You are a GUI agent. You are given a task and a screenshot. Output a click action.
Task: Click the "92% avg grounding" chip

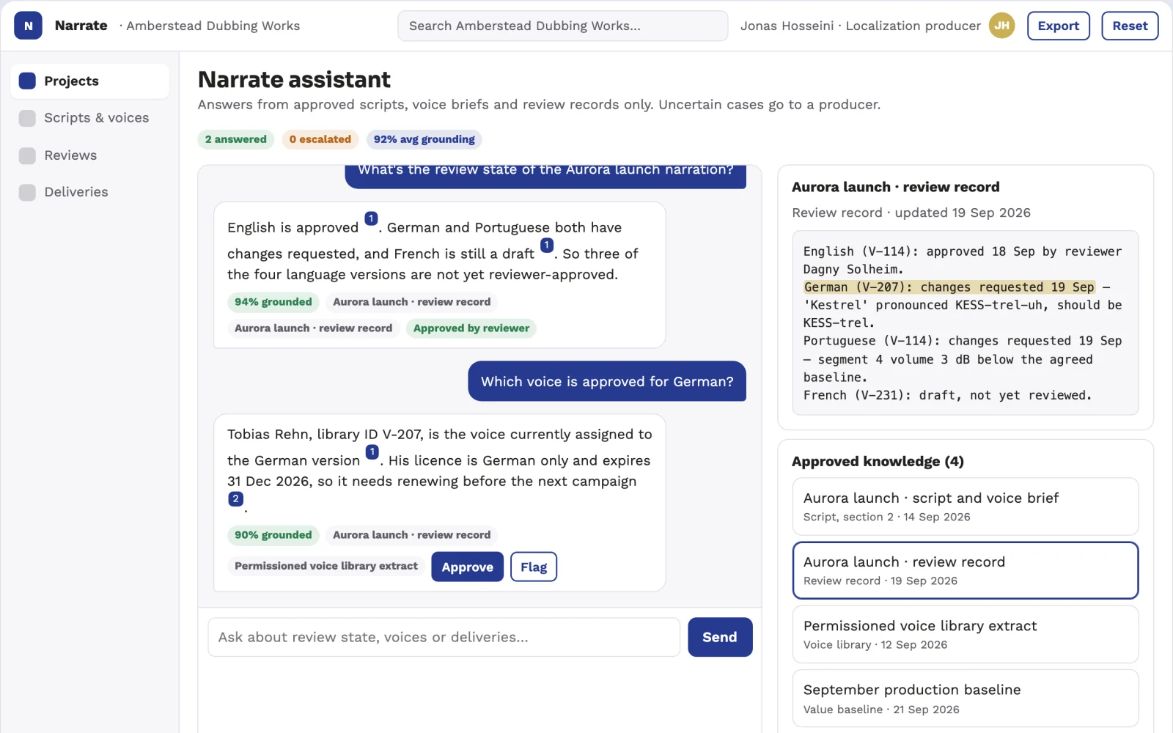[x=424, y=139]
